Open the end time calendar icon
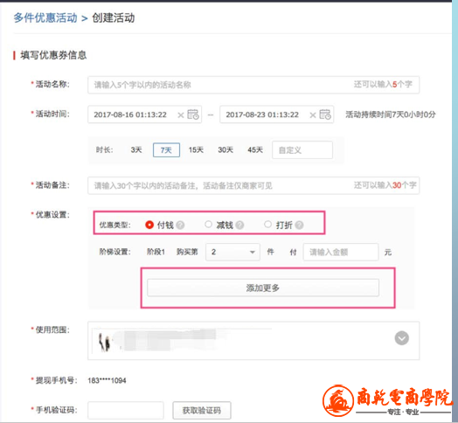 (x=325, y=114)
